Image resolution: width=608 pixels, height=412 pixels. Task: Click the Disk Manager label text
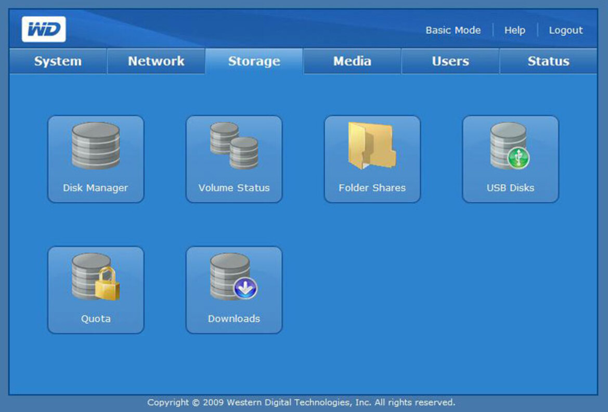pos(96,188)
